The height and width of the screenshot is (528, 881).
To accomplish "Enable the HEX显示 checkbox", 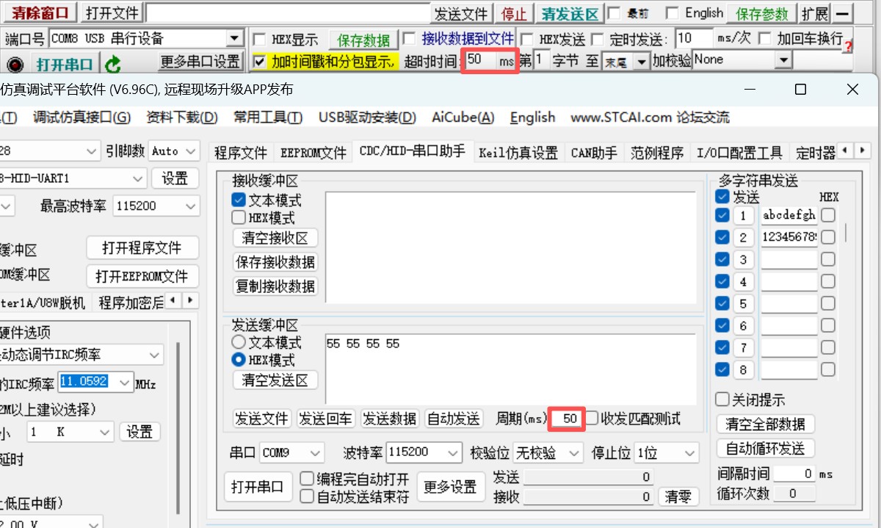I will 259,40.
